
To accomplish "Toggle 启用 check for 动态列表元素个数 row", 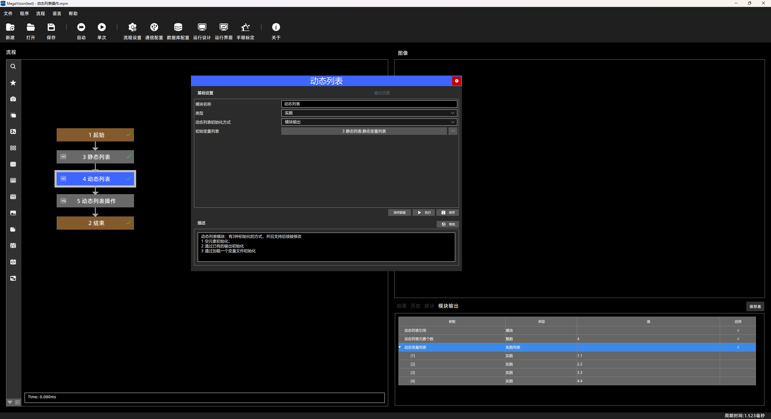I will (738, 339).
